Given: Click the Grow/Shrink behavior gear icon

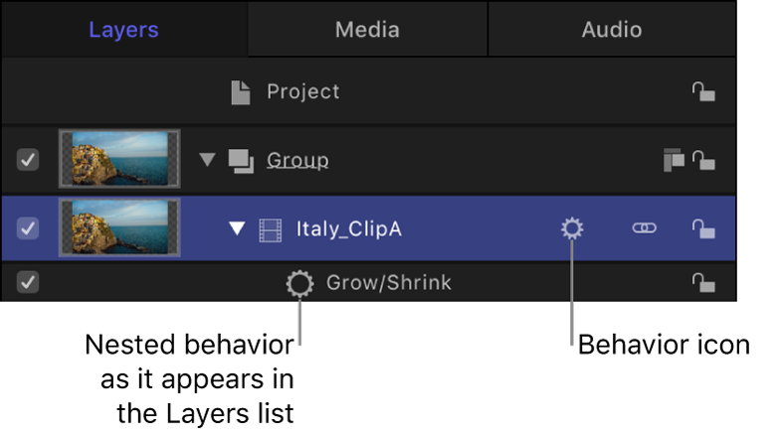Looking at the screenshot, I should point(298,284).
